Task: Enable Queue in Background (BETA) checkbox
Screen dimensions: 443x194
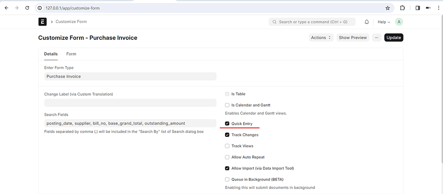Action: point(227,179)
